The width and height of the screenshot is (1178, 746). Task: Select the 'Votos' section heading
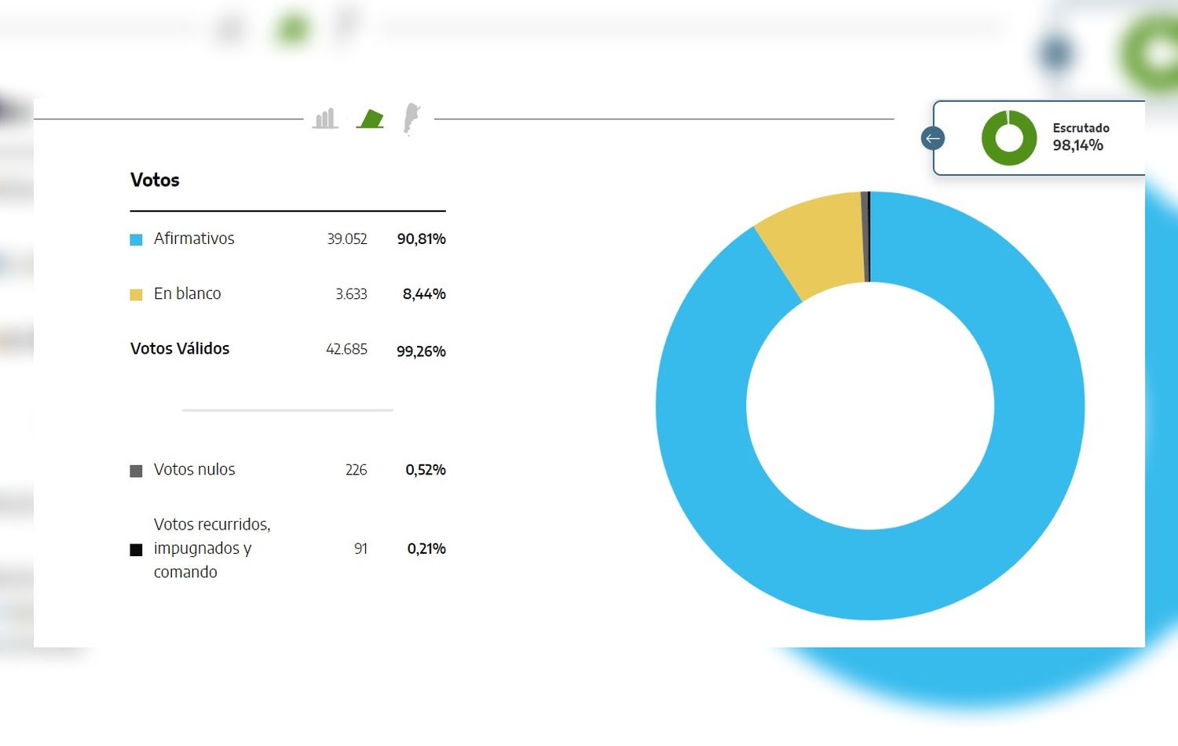point(155,180)
